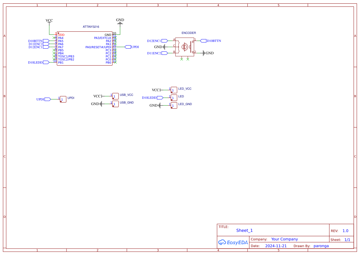Select the single-pin UPDI header symbol
360x255 pixels.
63,99
